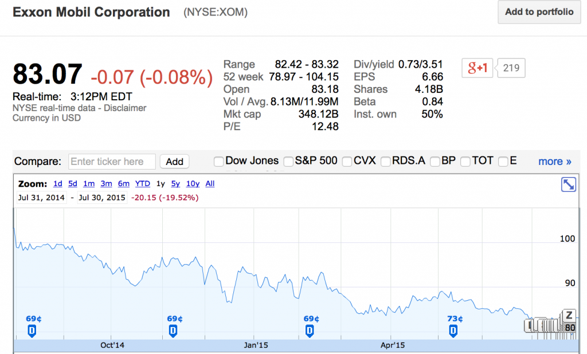Switch chart zoom to 5d
Viewport: 587px width, 354px height.
pos(72,184)
